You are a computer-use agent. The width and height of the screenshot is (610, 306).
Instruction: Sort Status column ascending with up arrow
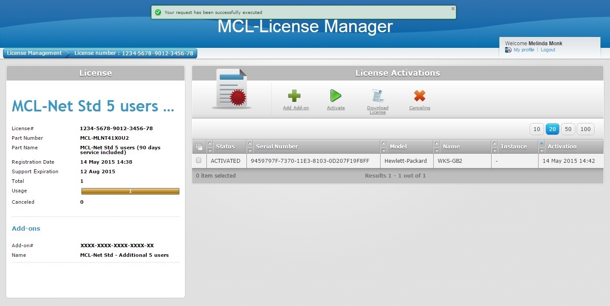coord(210,143)
